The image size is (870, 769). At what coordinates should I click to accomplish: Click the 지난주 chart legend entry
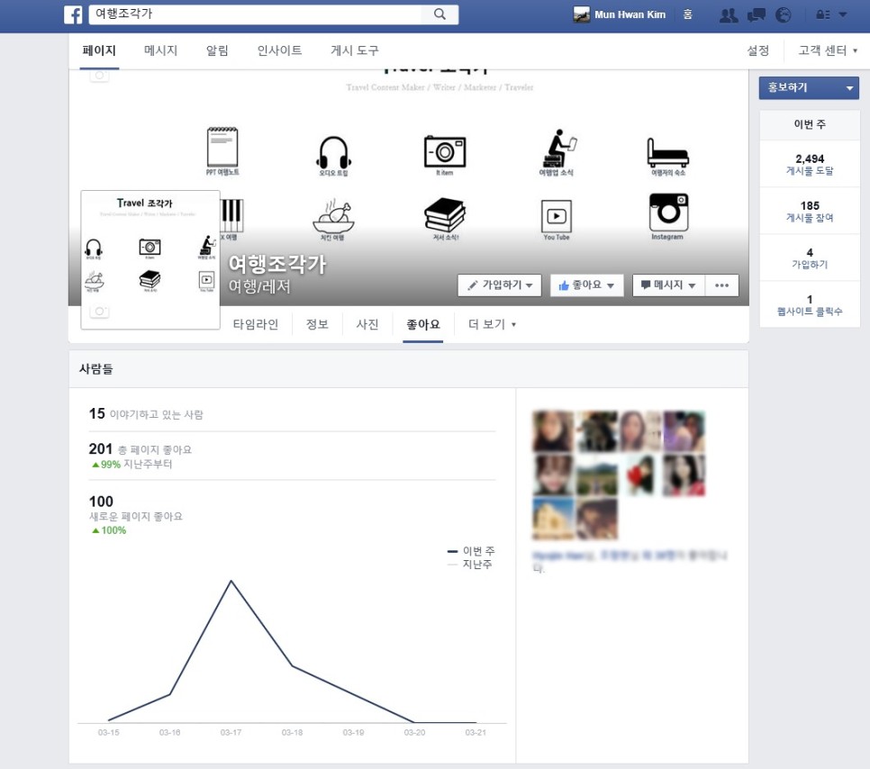click(470, 565)
